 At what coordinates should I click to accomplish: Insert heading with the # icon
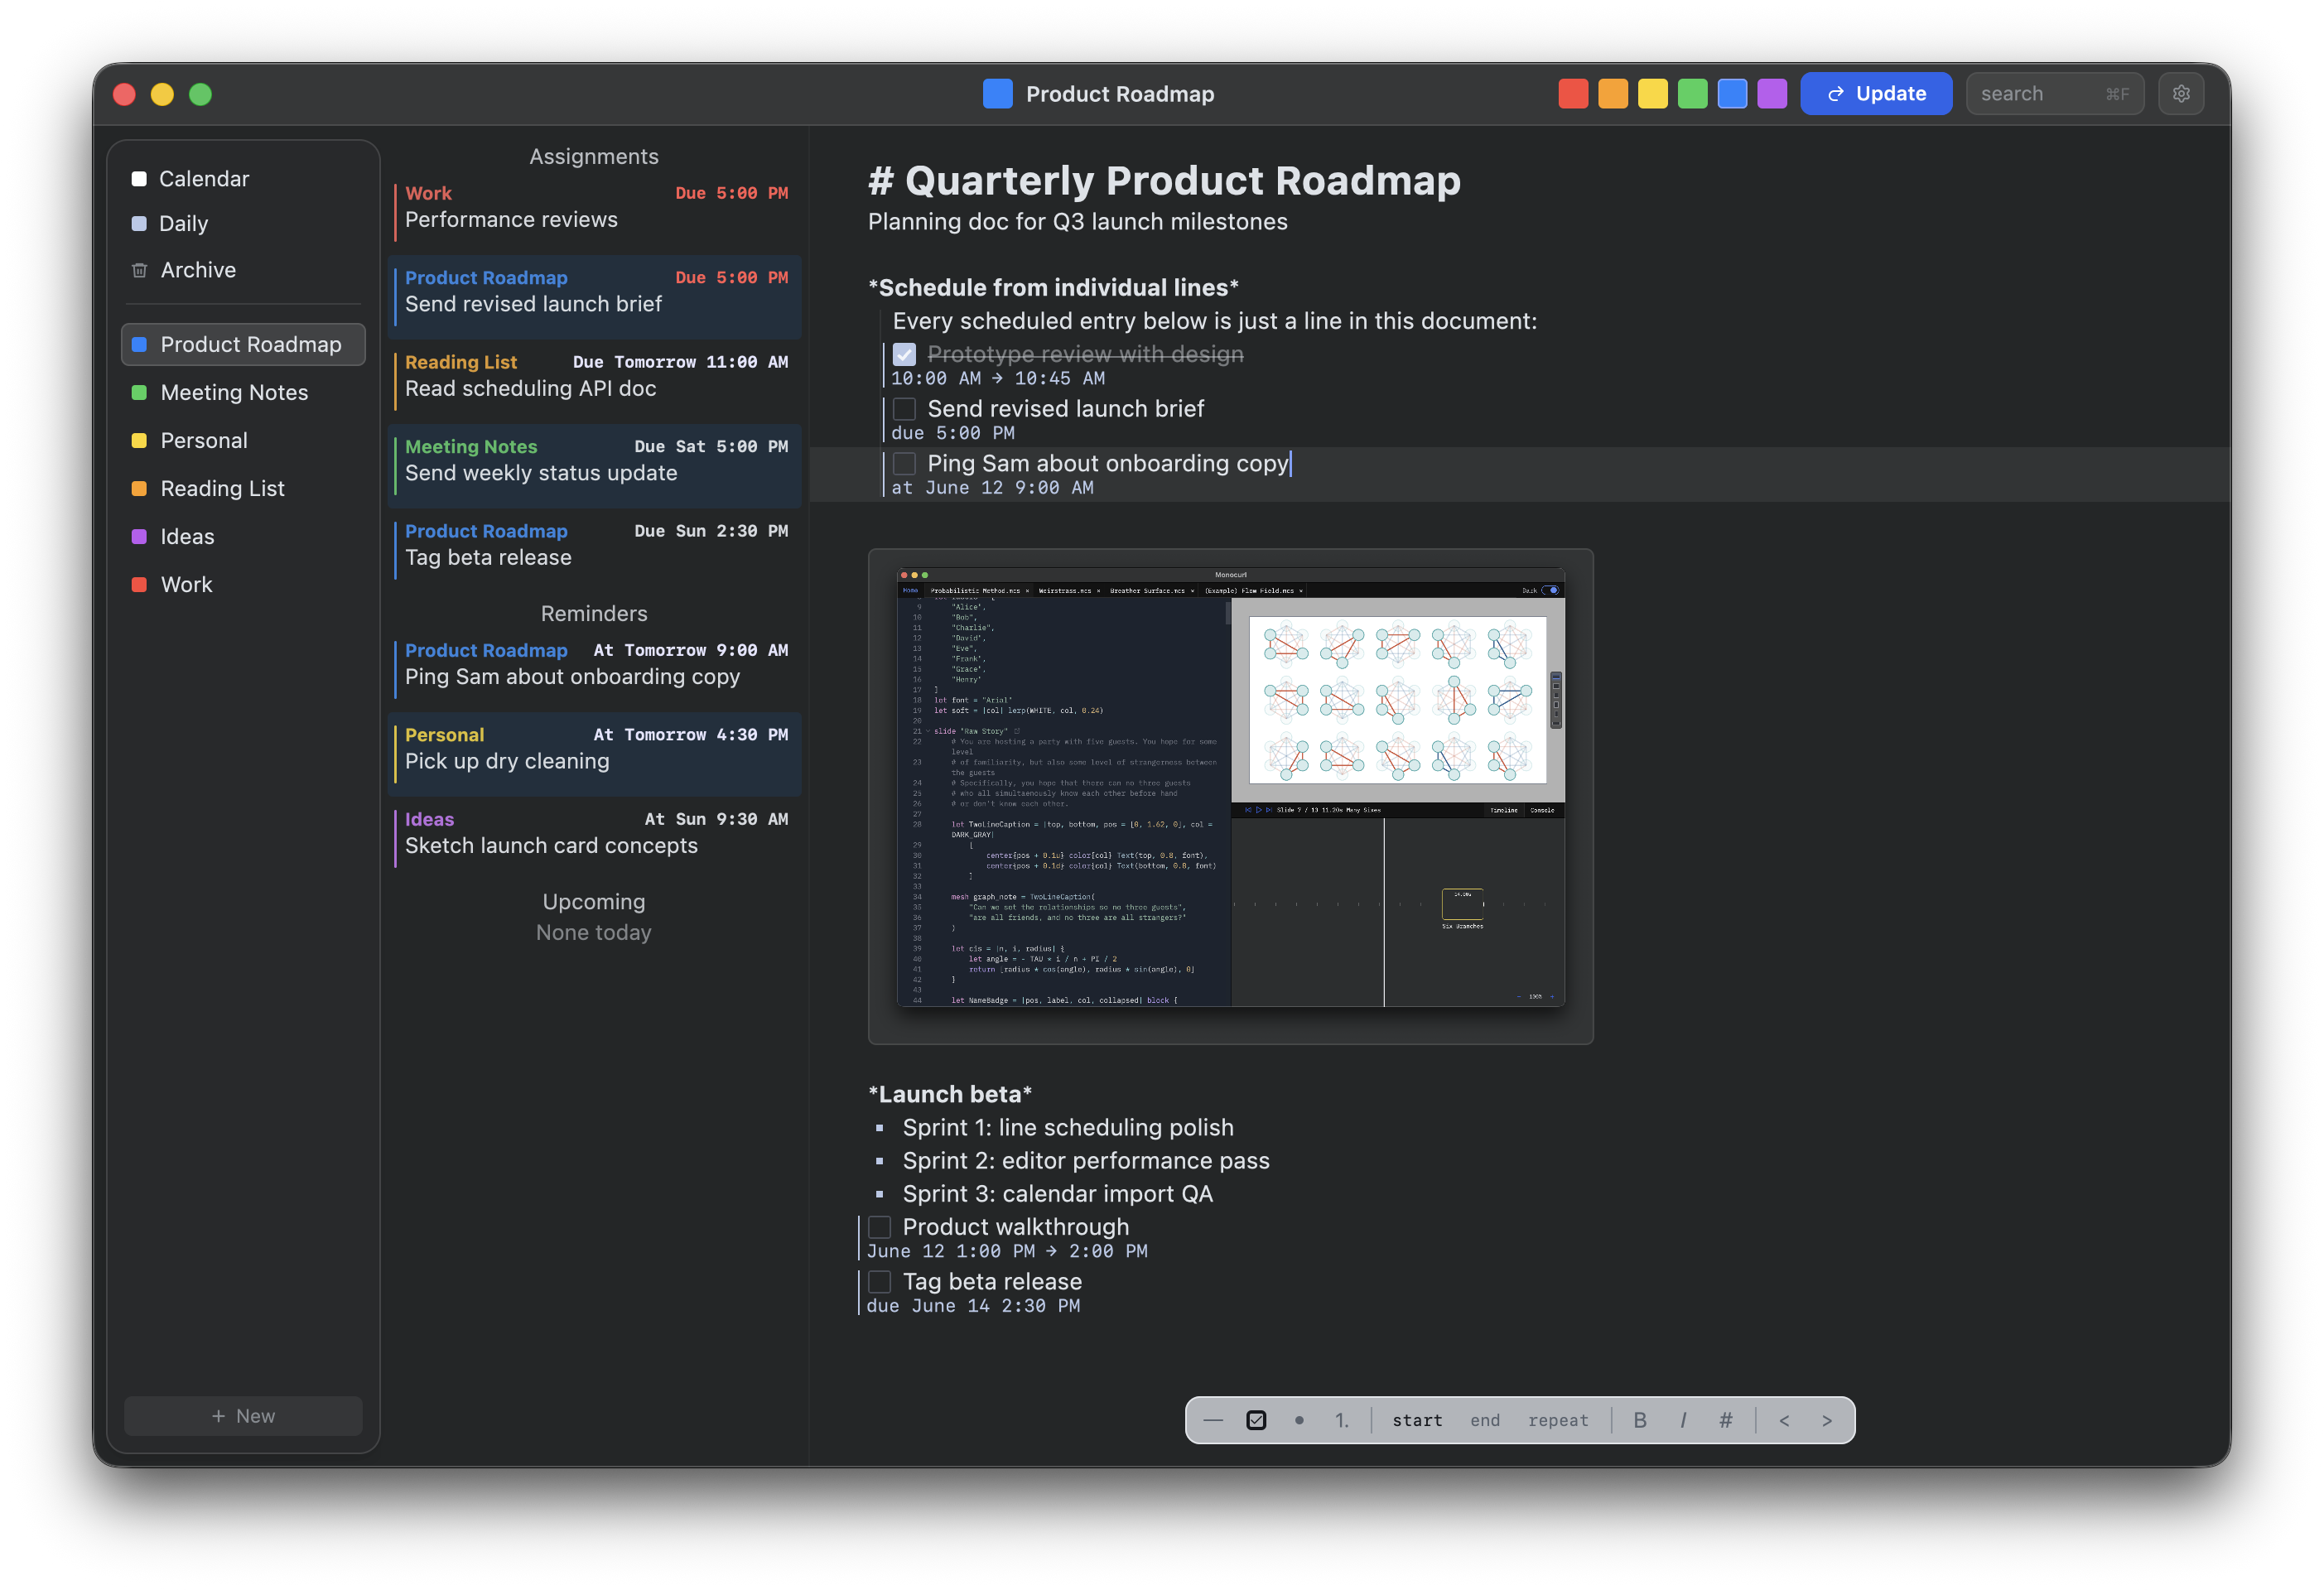1726,1420
